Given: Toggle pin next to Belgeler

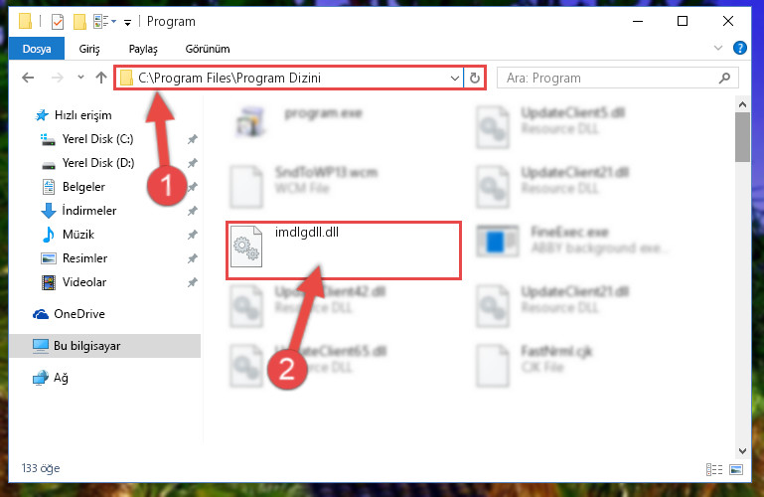Looking at the screenshot, I should pyautogui.click(x=193, y=187).
